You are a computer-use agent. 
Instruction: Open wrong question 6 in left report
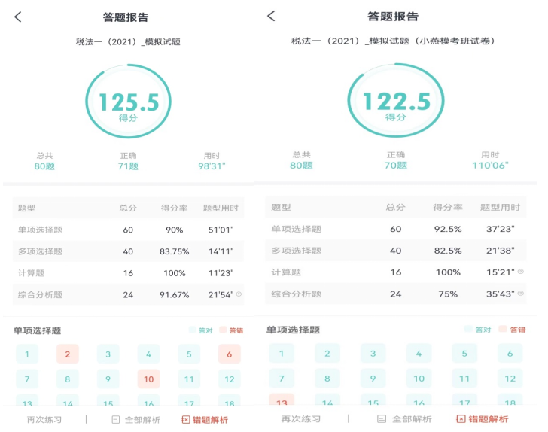point(230,354)
